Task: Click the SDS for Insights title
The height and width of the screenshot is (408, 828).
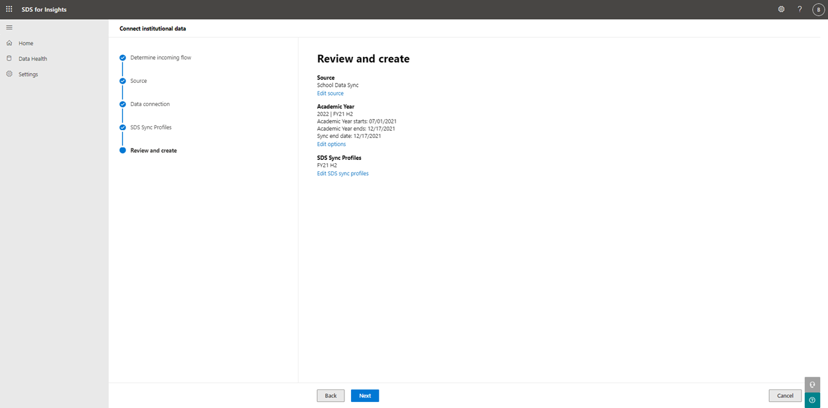Action: tap(44, 9)
